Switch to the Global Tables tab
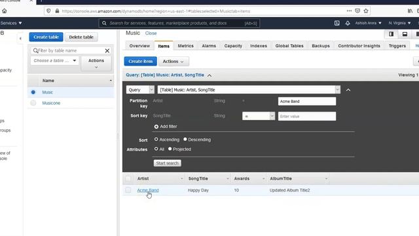This screenshot has width=419, height=236. [289, 46]
